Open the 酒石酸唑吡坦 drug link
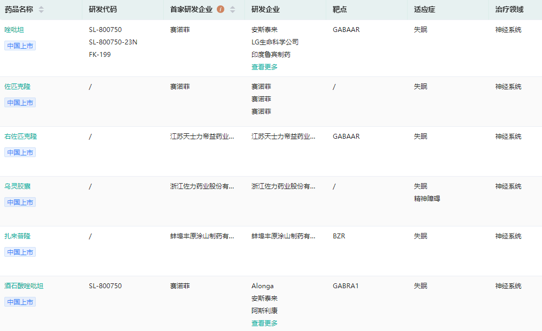The width and height of the screenshot is (542, 331). [24, 286]
